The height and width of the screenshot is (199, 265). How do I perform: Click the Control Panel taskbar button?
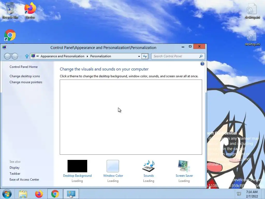coord(71,194)
